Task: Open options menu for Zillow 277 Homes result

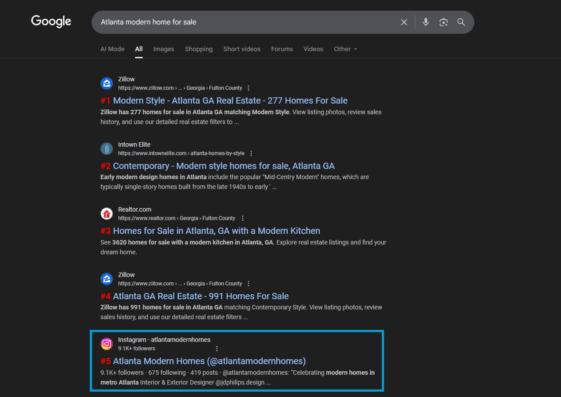Action: [248, 88]
